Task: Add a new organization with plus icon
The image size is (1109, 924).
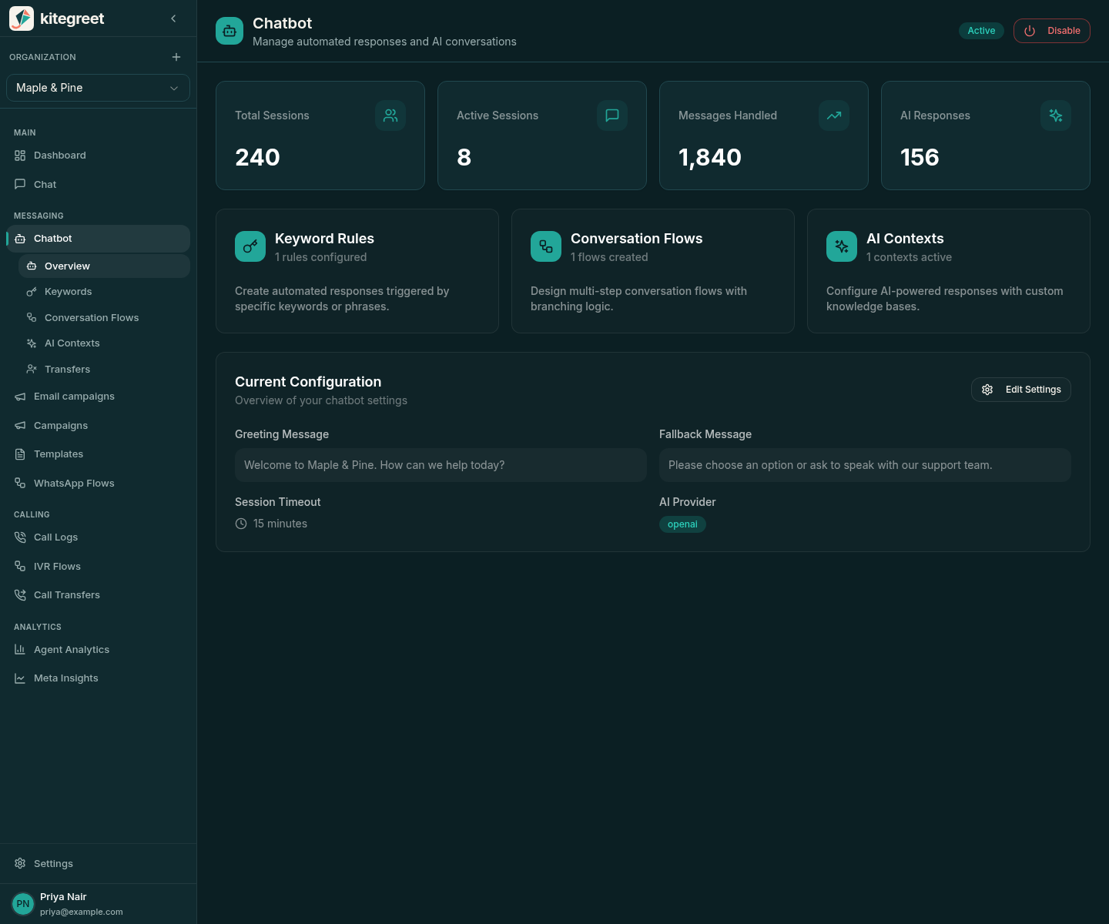Action: click(x=176, y=57)
